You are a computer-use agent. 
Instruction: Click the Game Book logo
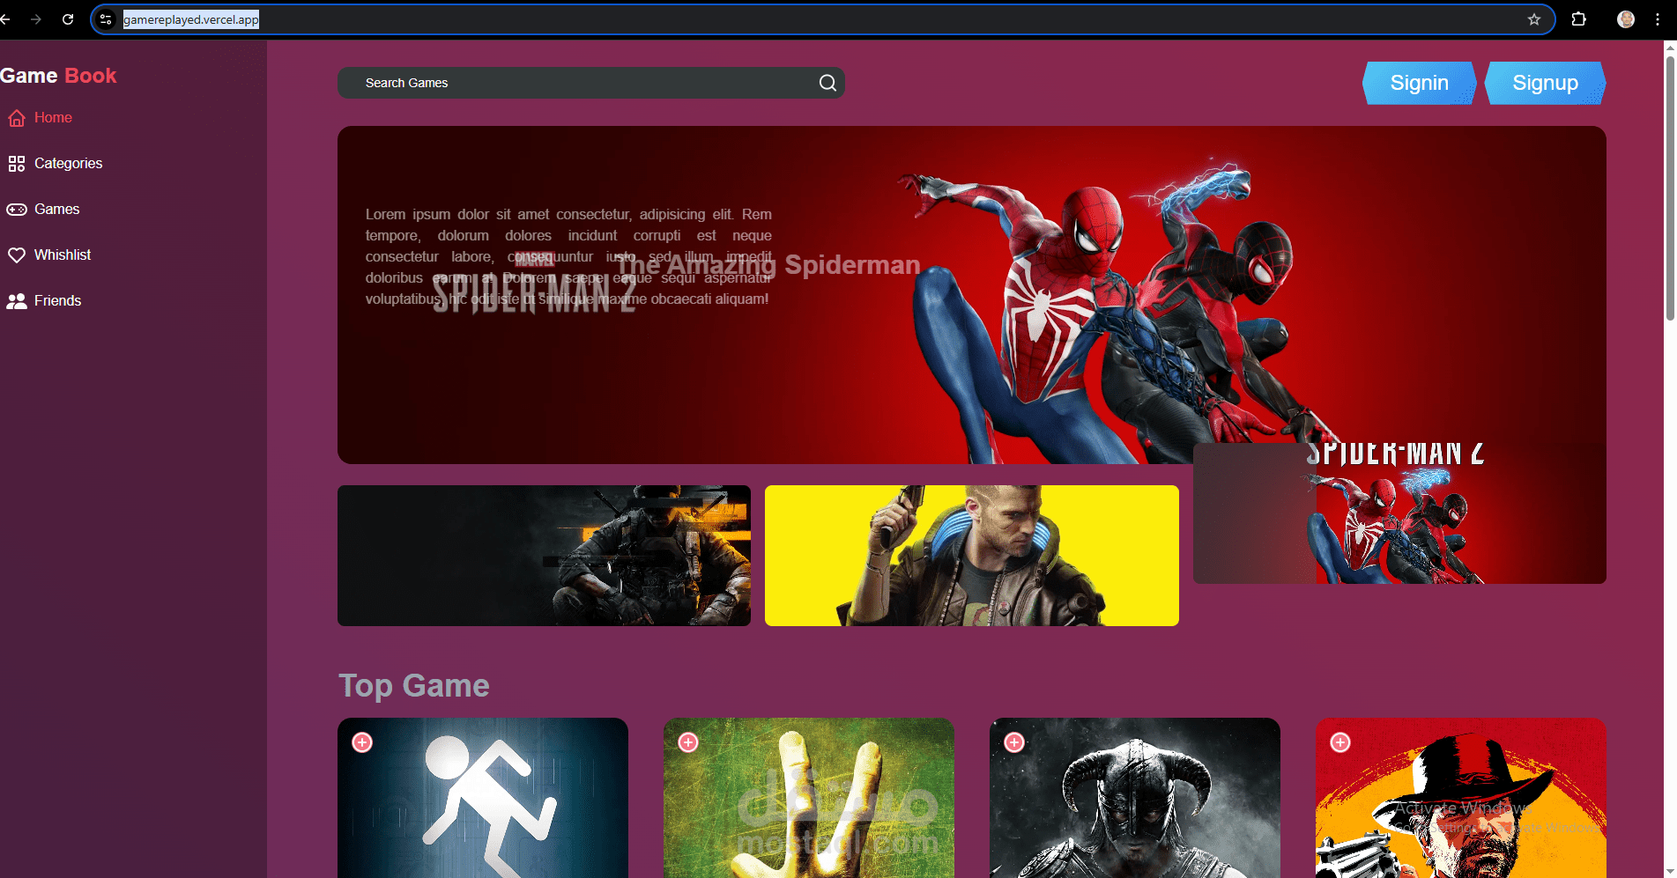[58, 76]
